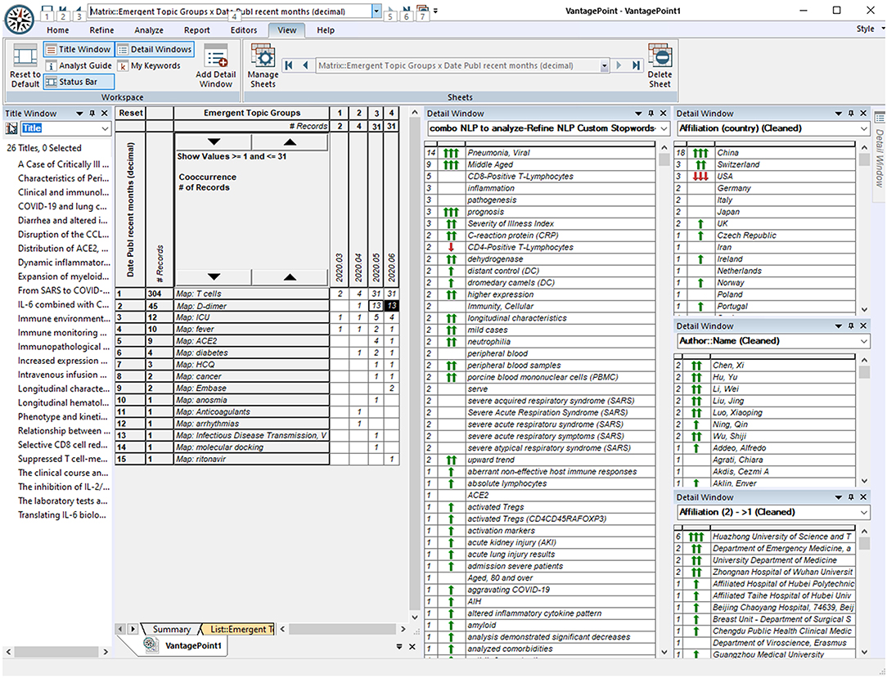Open Add Detail Window tool
Image resolution: width=887 pixels, height=678 pixels.
click(215, 66)
